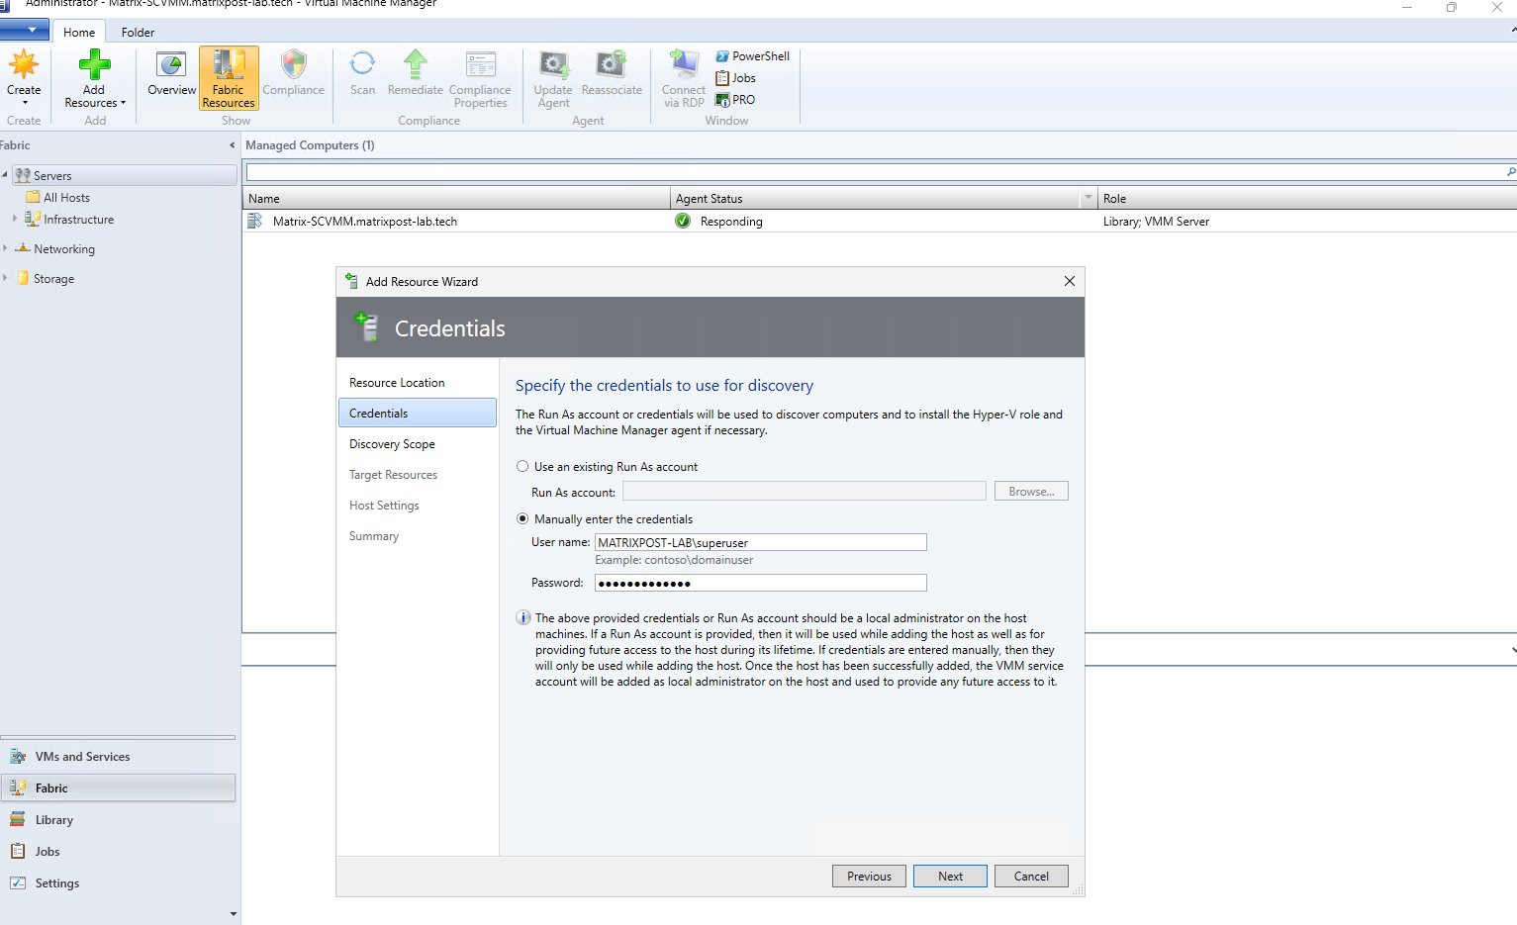Open the Create dropdown arrow
The height and width of the screenshot is (925, 1517).
(x=25, y=103)
